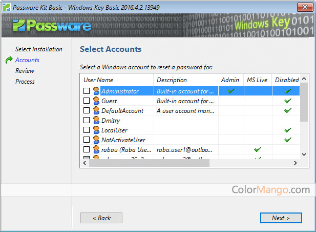The height and width of the screenshot is (232, 316).
Task: Tick the LocalUser account checkbox
Action: point(87,130)
